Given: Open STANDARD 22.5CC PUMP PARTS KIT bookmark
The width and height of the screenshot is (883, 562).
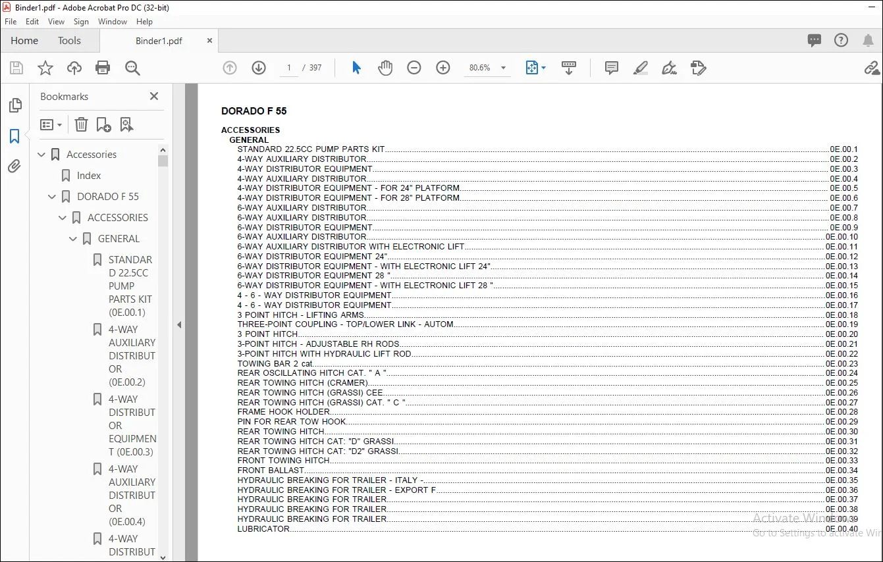Looking at the screenshot, I should (131, 286).
